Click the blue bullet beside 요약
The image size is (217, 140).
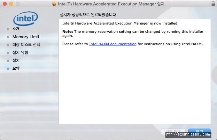8,69
